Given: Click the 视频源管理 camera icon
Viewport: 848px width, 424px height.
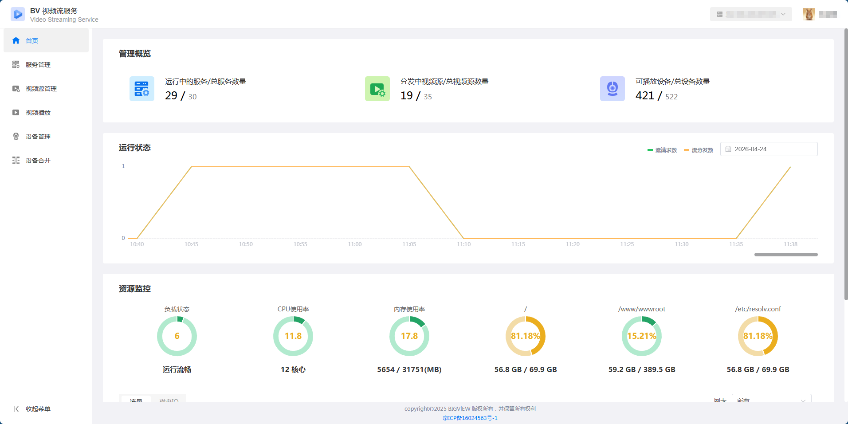Looking at the screenshot, I should [16, 88].
